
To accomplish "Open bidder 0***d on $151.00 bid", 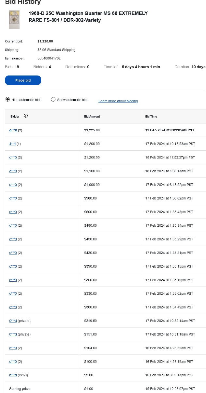I will click(x=13, y=334).
